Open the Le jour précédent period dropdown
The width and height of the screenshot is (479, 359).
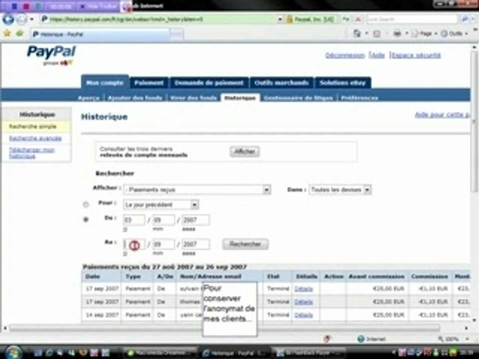(161, 204)
